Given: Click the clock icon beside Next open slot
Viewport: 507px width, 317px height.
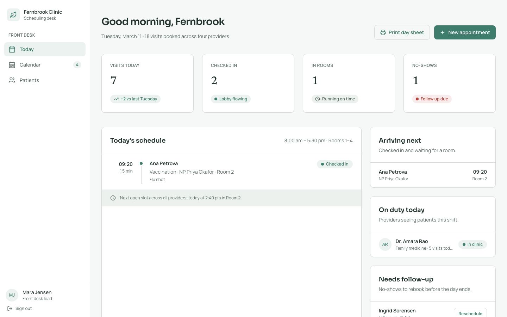Looking at the screenshot, I should tap(113, 198).
